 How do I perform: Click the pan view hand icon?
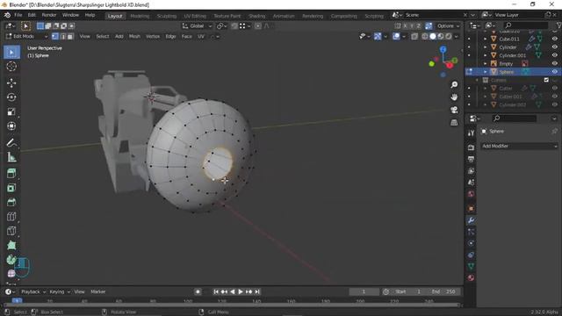454,97
